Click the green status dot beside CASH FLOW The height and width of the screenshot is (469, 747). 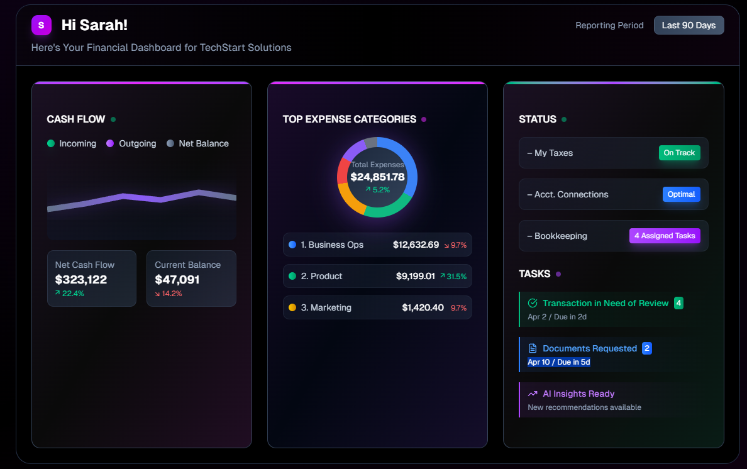[113, 118]
